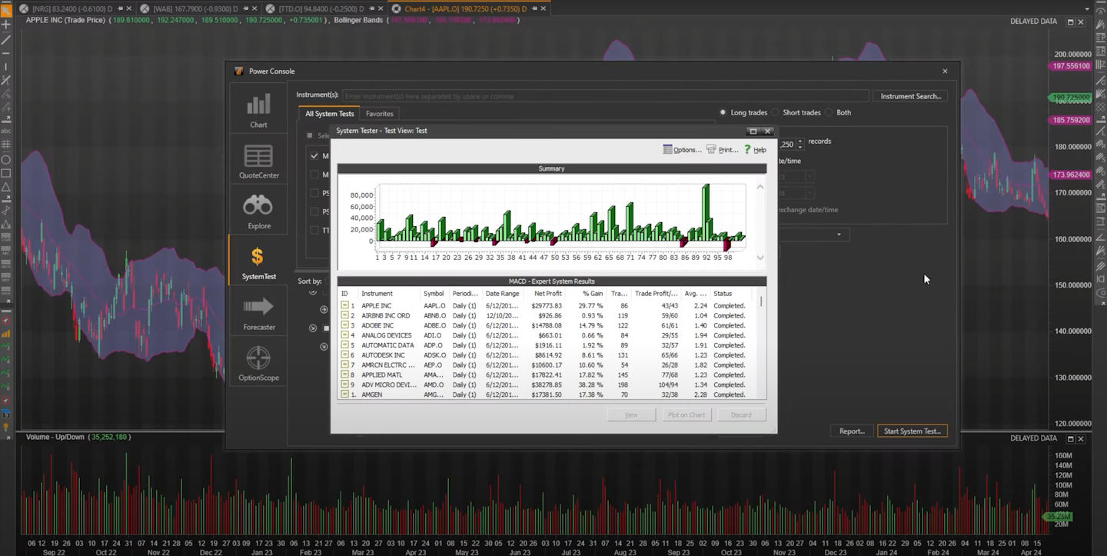Click the Start System Test button
The width and height of the screenshot is (1107, 556).
pos(912,431)
